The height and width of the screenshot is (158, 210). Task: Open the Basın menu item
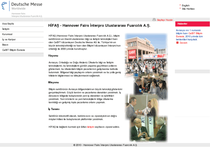tap(22, 45)
